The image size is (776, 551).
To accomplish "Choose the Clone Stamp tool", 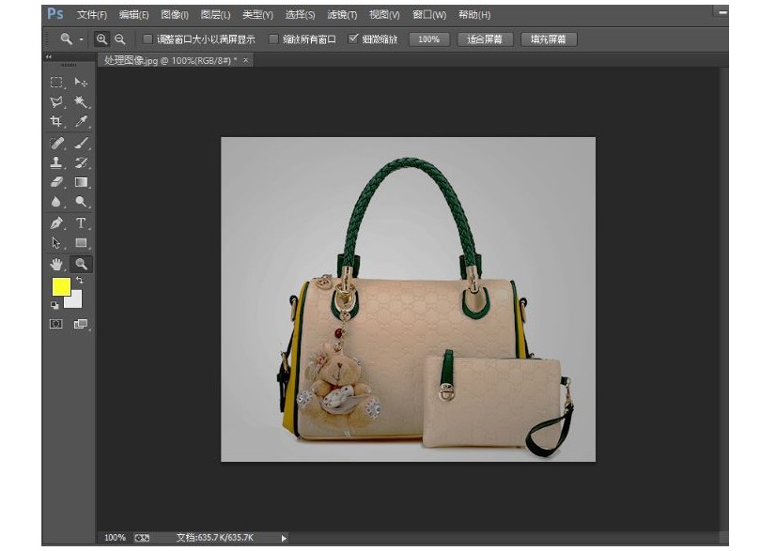I will click(x=56, y=163).
